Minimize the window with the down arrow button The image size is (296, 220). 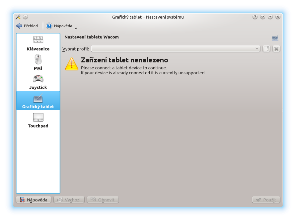pos(262,17)
